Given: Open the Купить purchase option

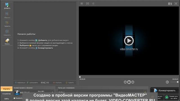Looking at the screenshot, I should (7, 42).
